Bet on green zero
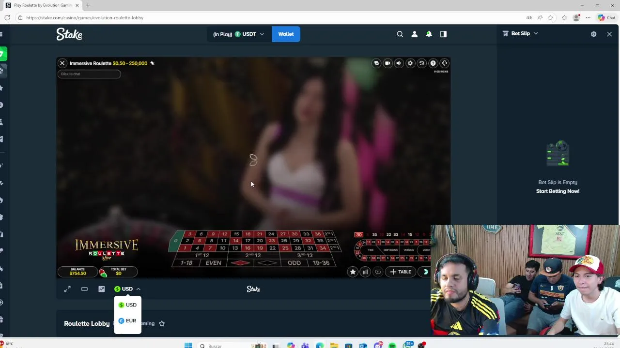Screen dimensions: 620x348 175,241
